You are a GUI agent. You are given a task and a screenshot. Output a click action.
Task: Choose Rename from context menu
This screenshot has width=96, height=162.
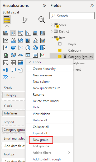coord(49,95)
